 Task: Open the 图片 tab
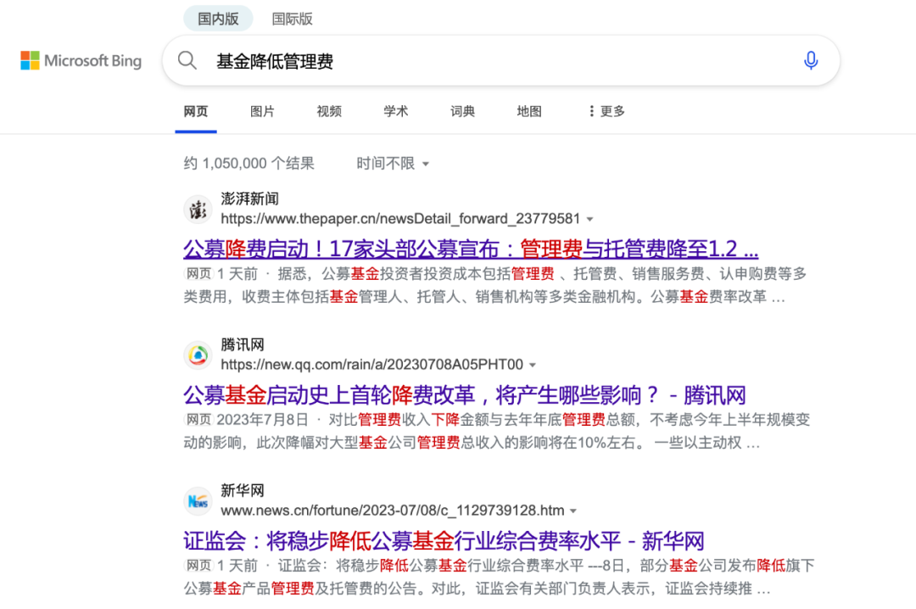tap(262, 111)
